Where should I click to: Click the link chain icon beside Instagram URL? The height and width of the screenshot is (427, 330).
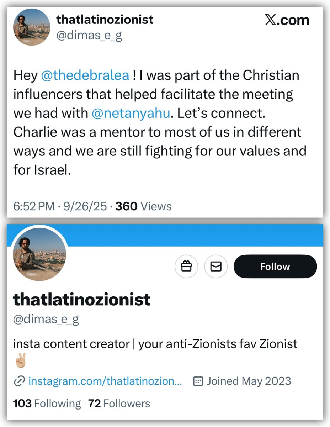(x=18, y=381)
